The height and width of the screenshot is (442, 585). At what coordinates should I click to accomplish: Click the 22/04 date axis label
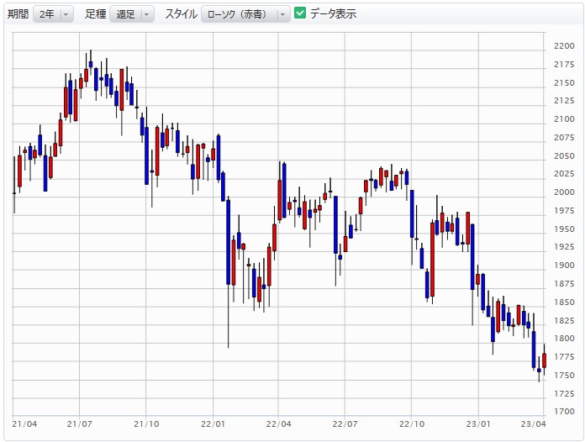point(279,424)
